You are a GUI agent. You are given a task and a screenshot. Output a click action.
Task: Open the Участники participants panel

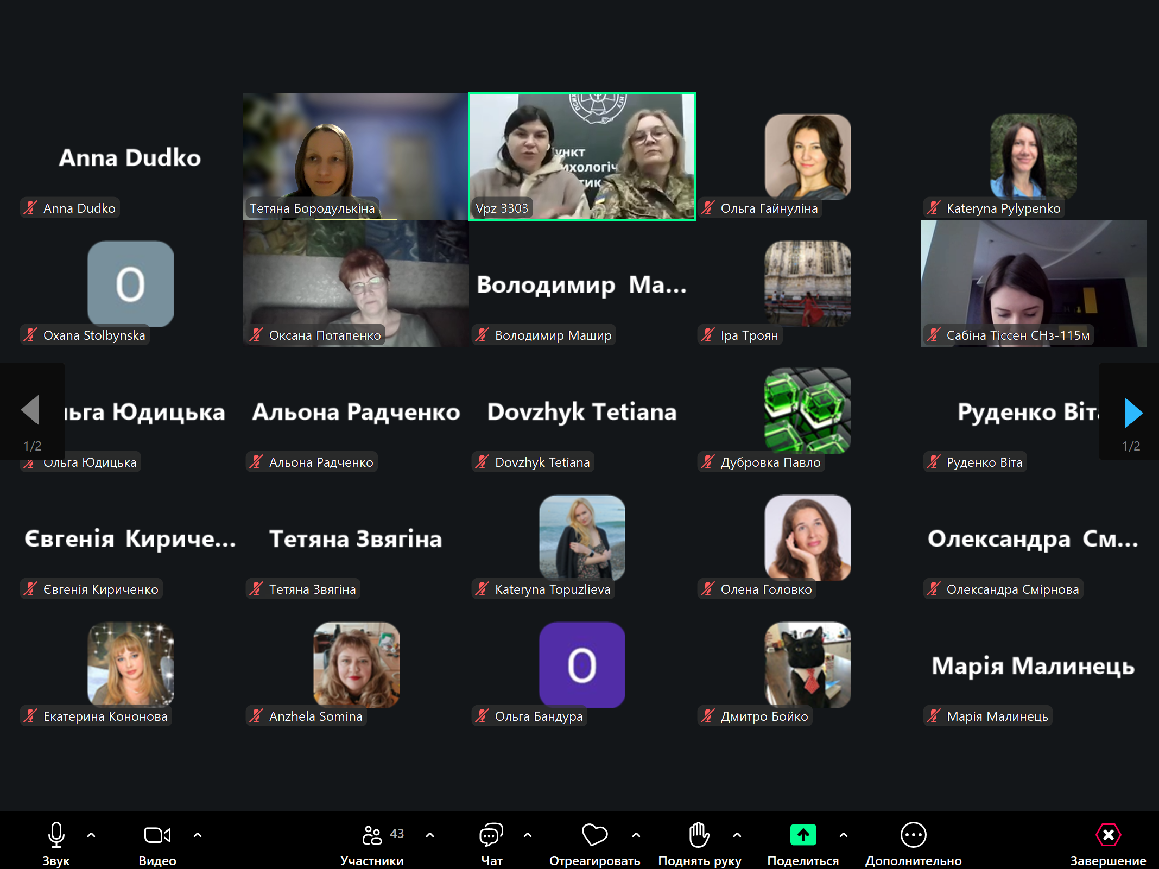[372, 836]
